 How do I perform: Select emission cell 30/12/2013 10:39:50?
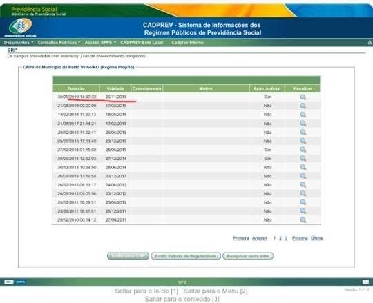[x=77, y=167]
